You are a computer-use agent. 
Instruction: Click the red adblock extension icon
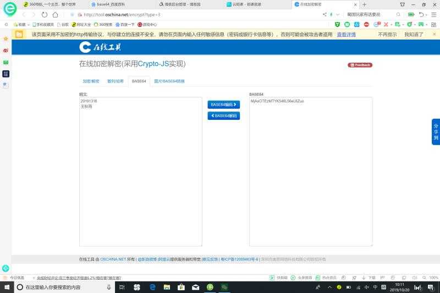click(366, 24)
